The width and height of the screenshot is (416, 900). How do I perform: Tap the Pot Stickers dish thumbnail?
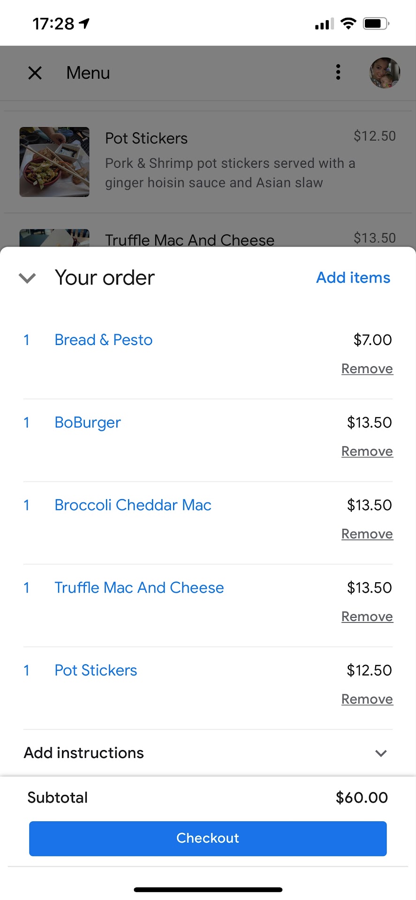tap(54, 162)
